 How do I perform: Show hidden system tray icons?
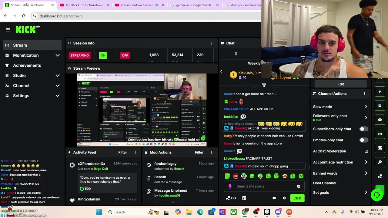[326, 212]
